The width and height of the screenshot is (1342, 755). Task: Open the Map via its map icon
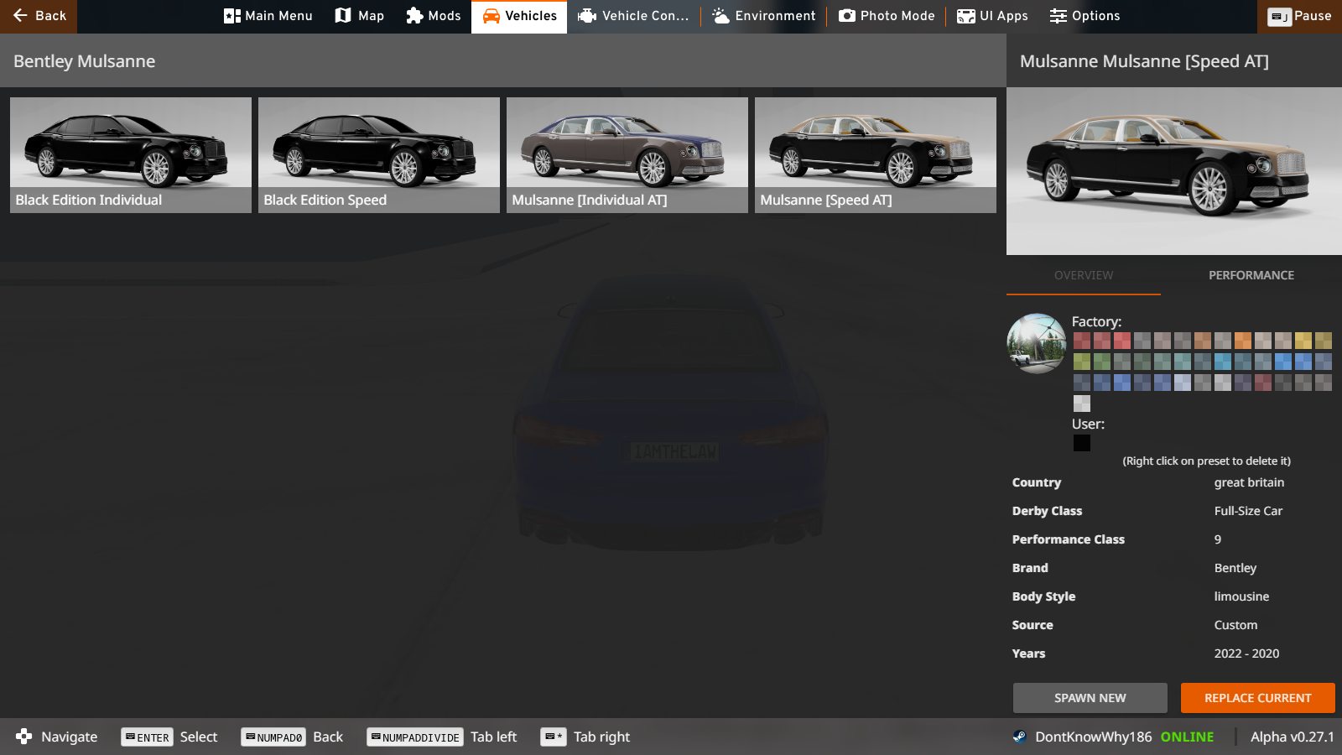point(342,15)
